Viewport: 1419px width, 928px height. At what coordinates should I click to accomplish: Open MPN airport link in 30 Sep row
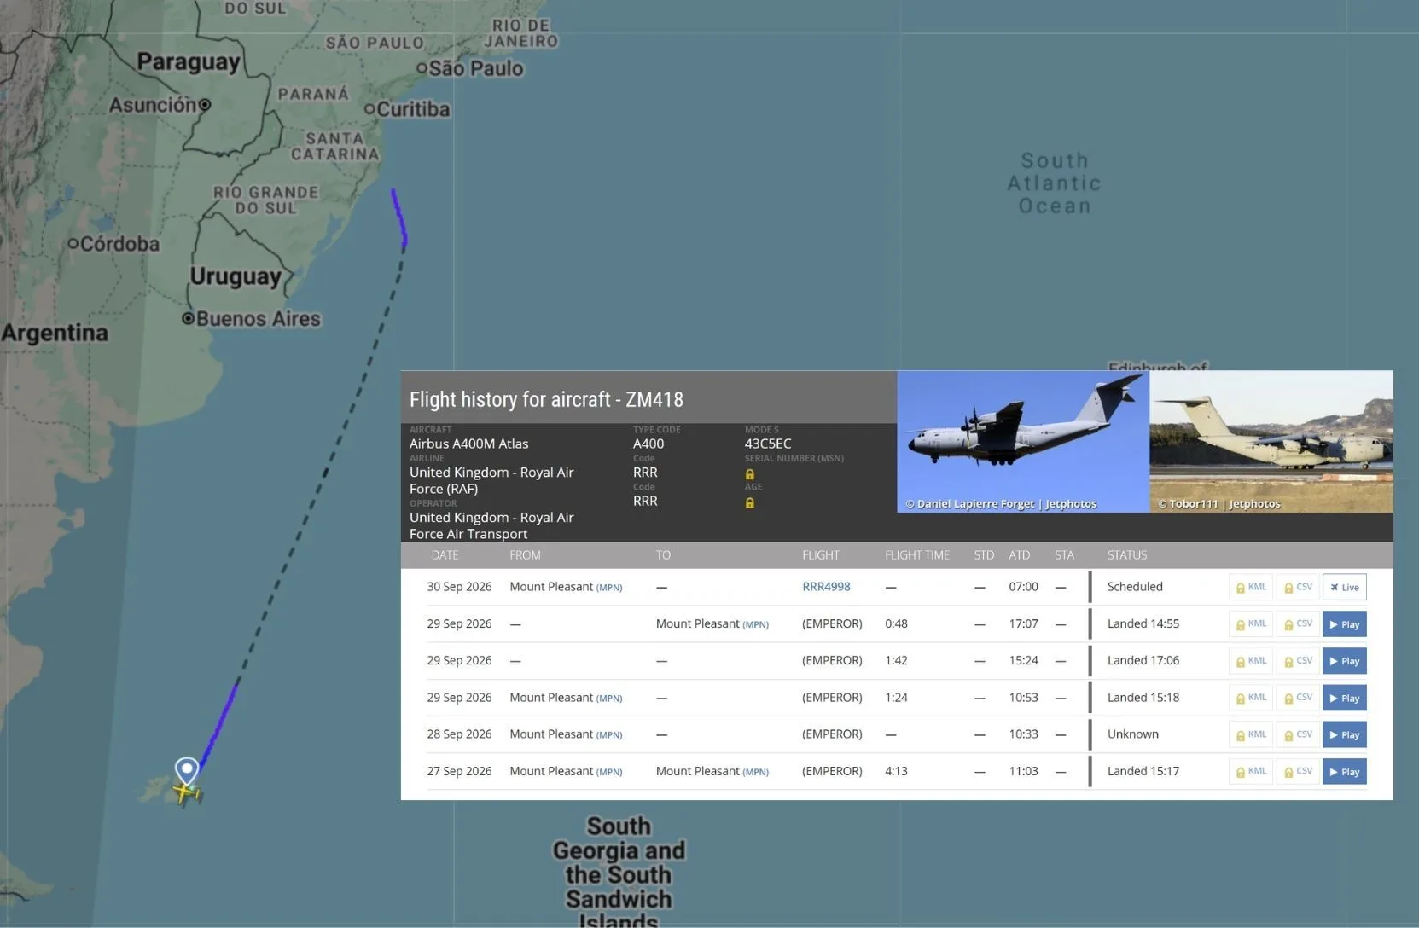[x=609, y=588]
